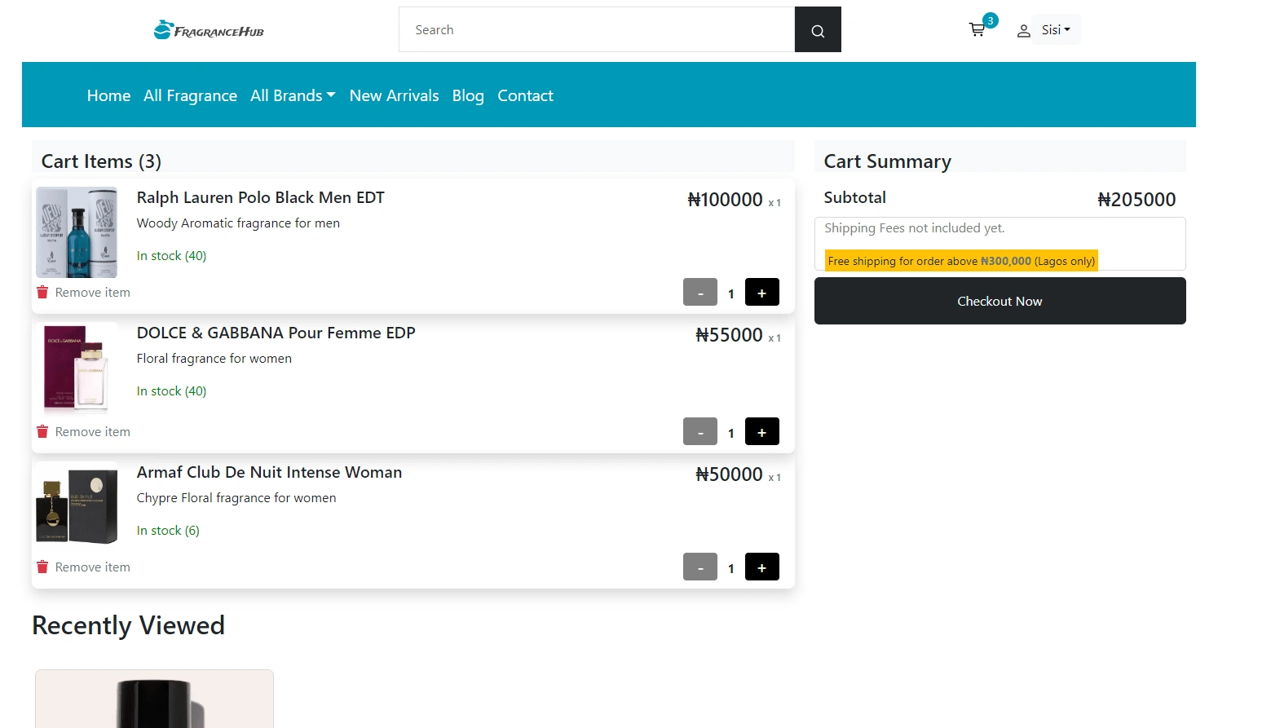The image size is (1271, 728).
Task: Increase Ralph Lauren Polo quantity
Action: click(x=761, y=292)
